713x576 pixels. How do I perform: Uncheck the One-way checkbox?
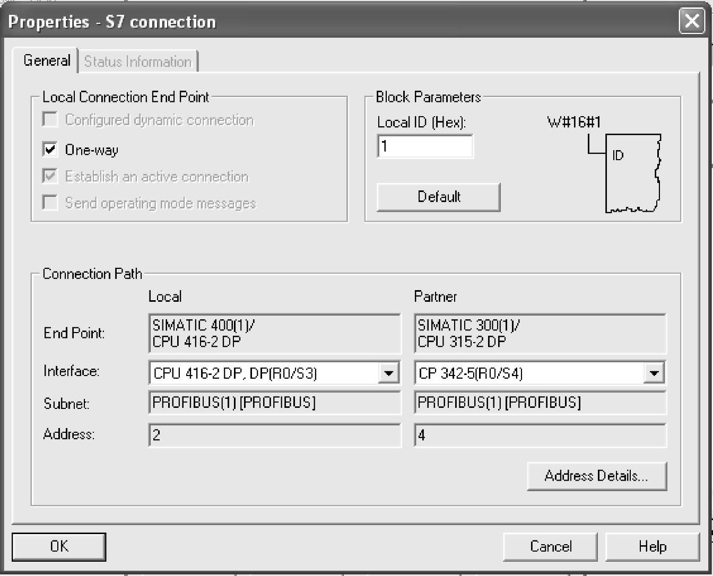pyautogui.click(x=50, y=150)
